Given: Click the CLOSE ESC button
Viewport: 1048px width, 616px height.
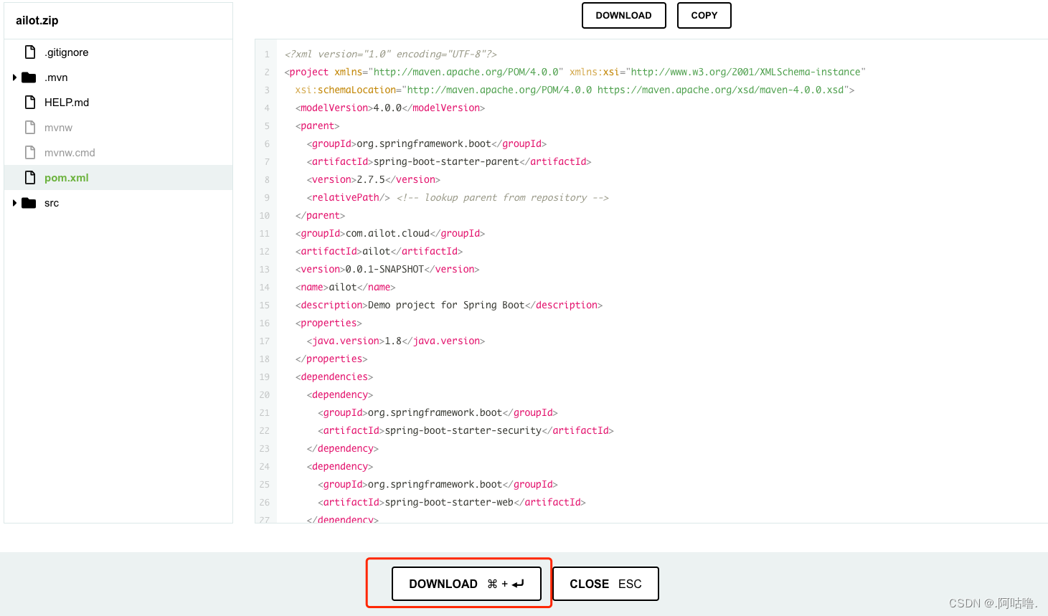Looking at the screenshot, I should [605, 584].
